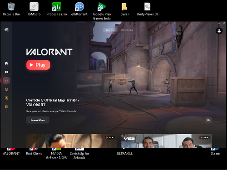Select the VALORANT icon in sidebar
227x170 pixels.
tap(6, 81)
